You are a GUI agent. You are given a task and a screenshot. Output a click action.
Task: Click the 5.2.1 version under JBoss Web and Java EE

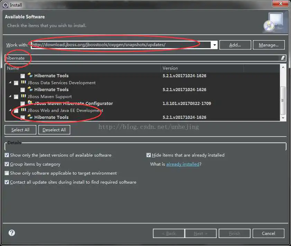coord(184,117)
